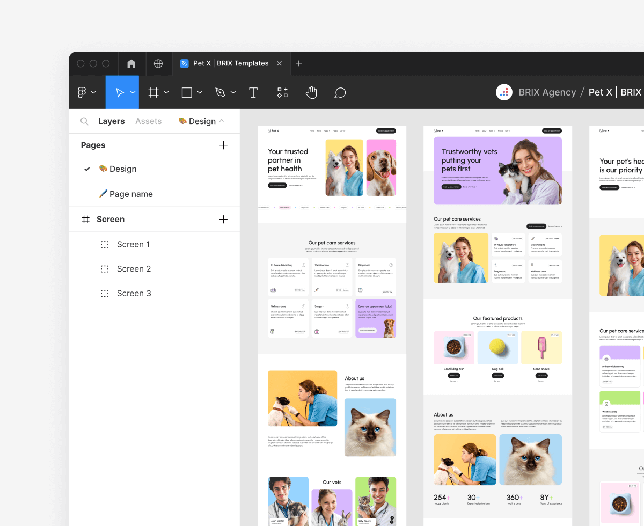Click the Figma home icon

[x=131, y=63]
